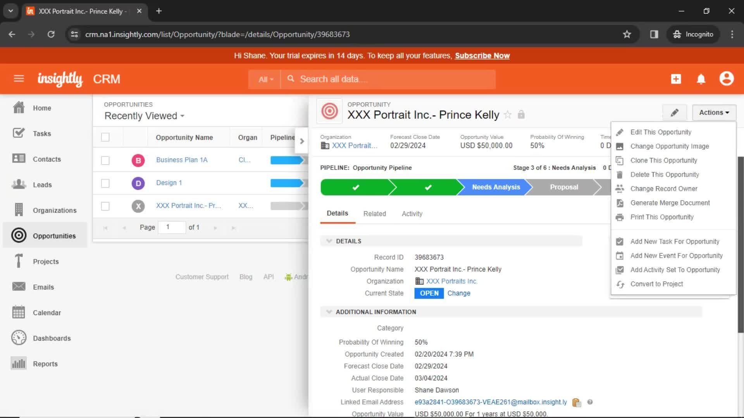744x418 pixels.
Task: Bookmark this page with browser star
Action: click(x=627, y=34)
